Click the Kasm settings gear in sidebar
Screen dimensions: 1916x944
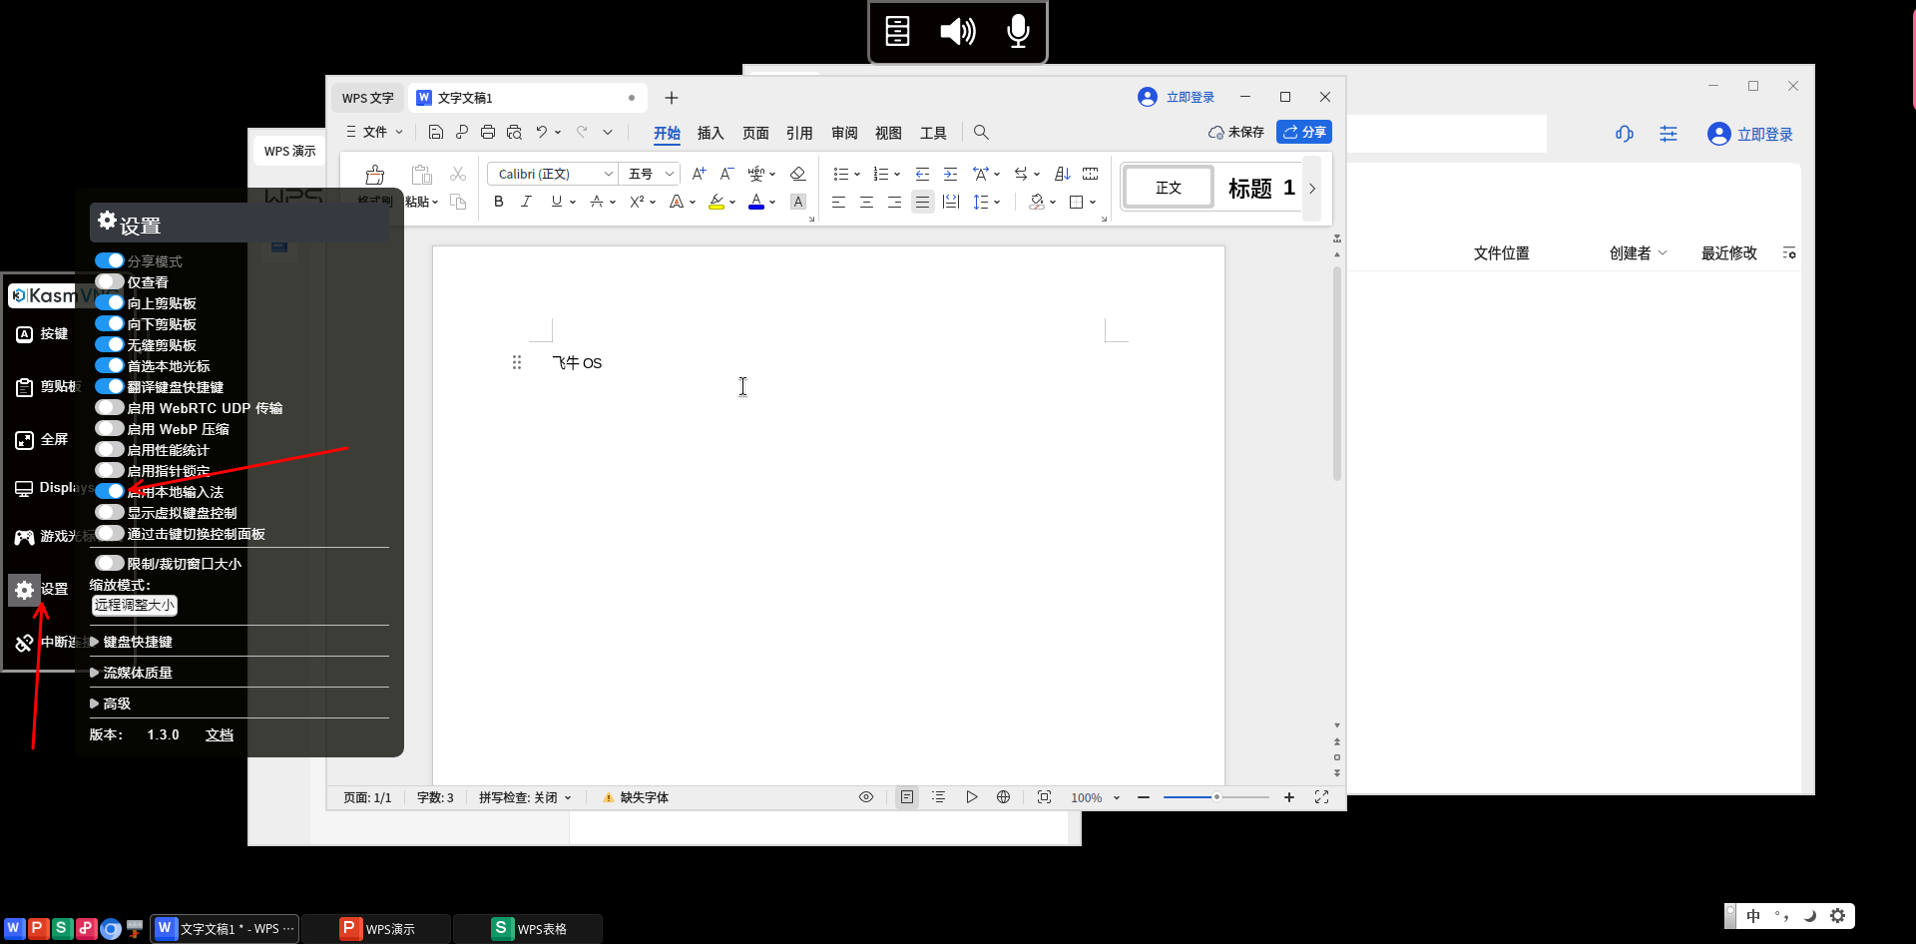tap(25, 590)
